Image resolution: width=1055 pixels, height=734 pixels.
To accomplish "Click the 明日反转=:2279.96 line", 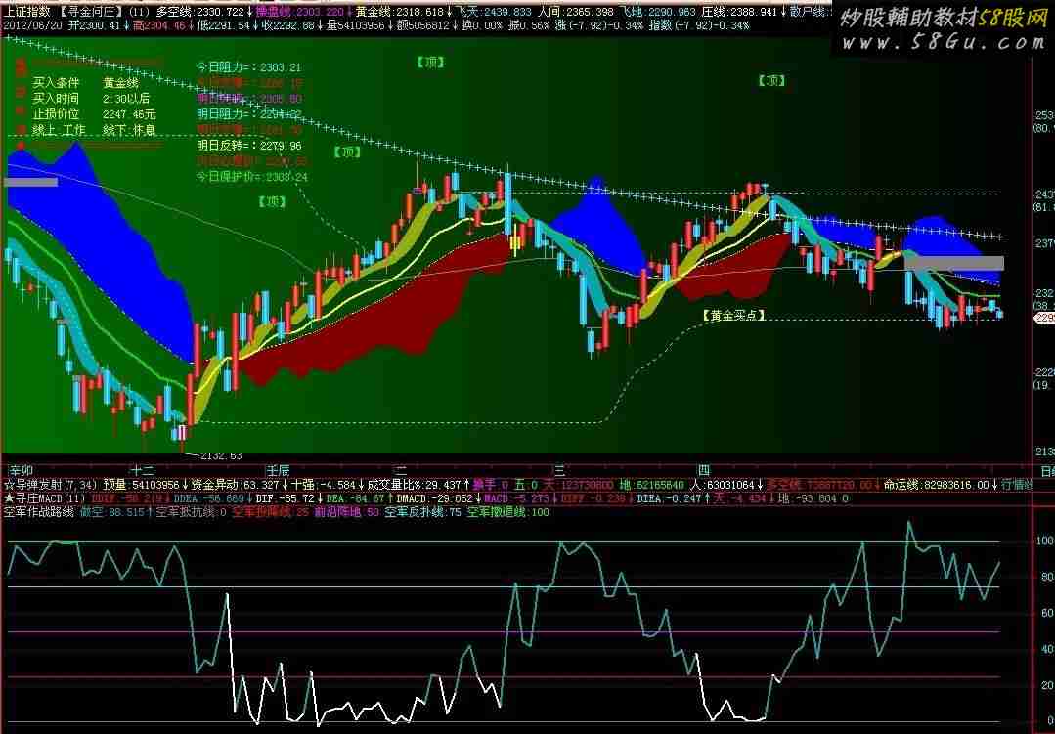I will [x=249, y=146].
